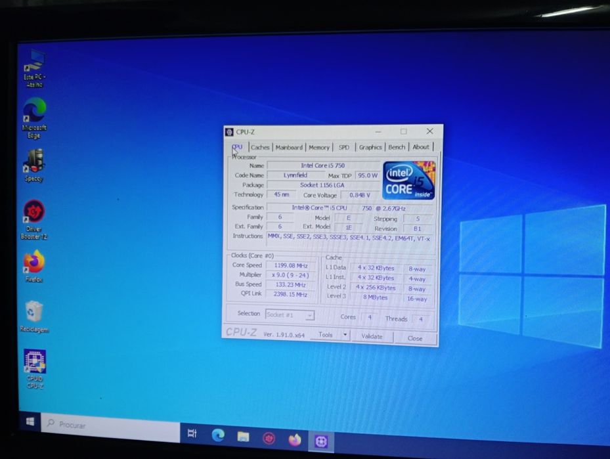610x459 pixels.
Task: Click the Lynnfield code name value
Action: click(295, 175)
